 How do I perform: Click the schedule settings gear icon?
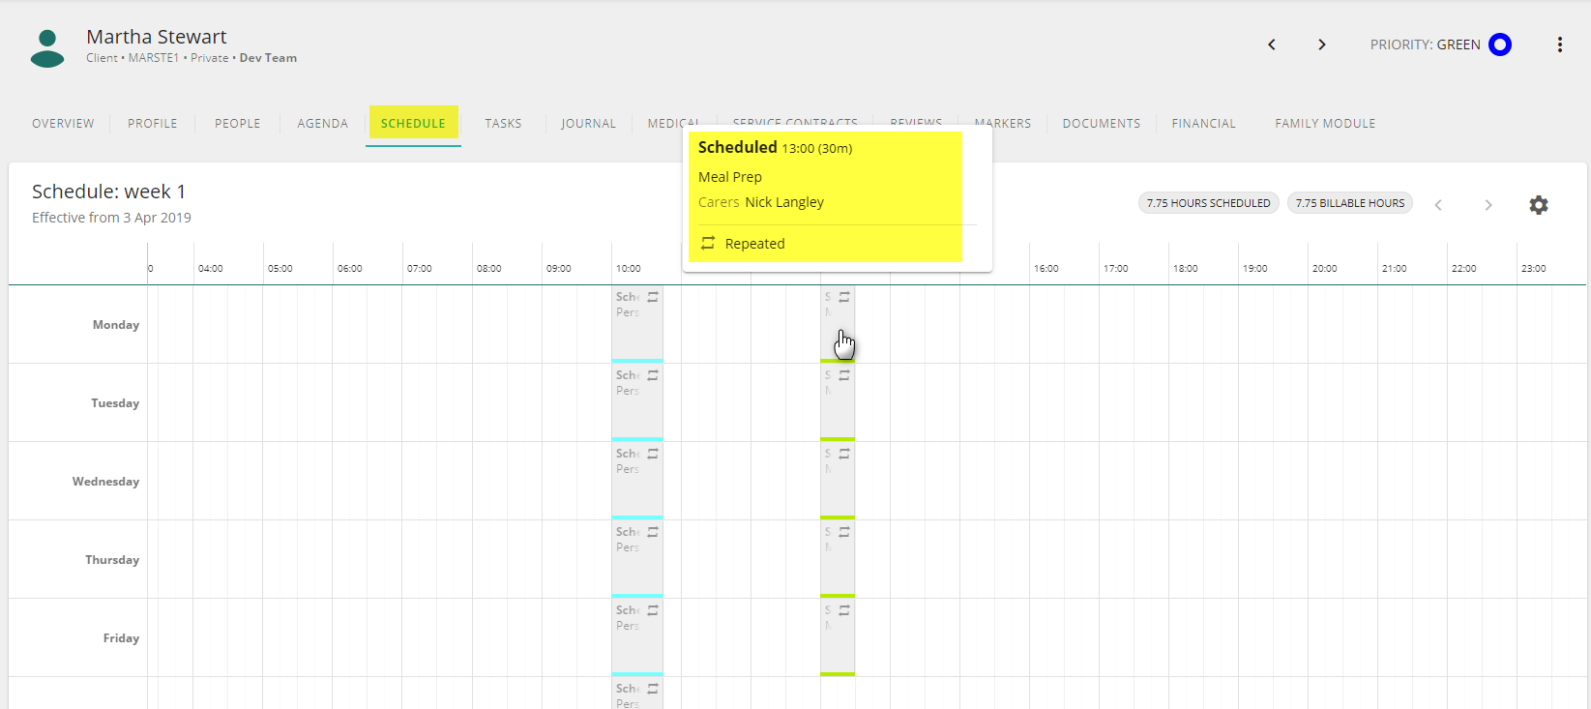pyautogui.click(x=1538, y=205)
